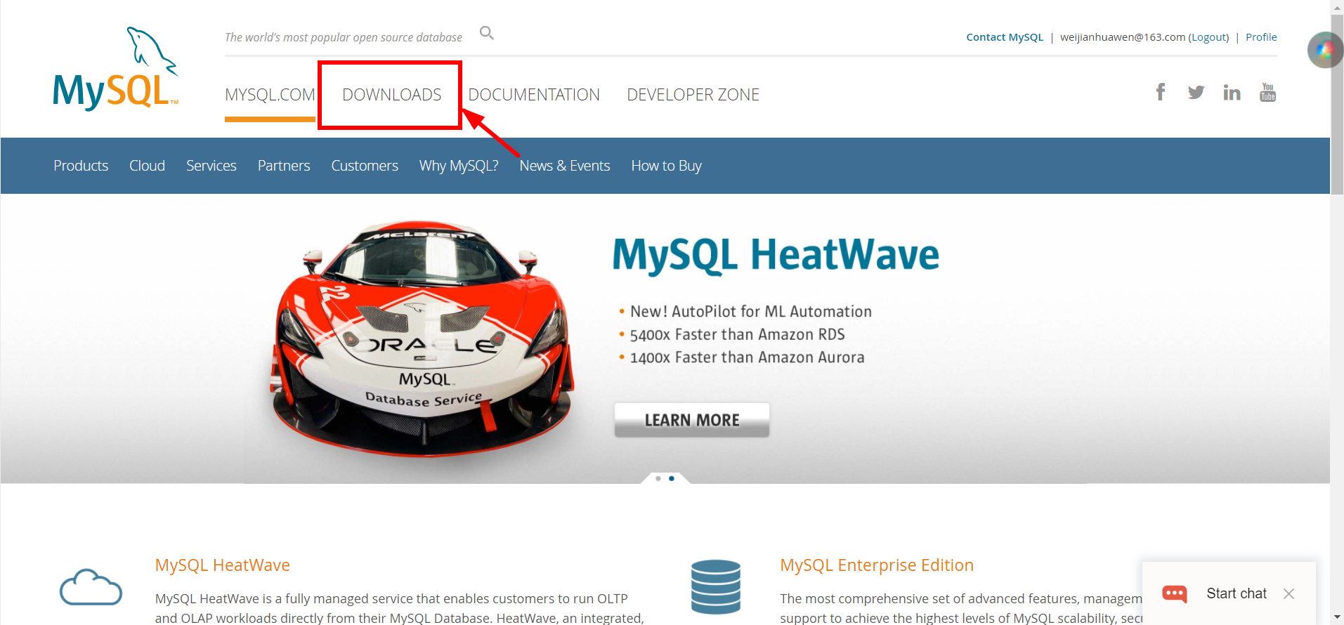Click the MySQL dolphin logo

[x=116, y=70]
